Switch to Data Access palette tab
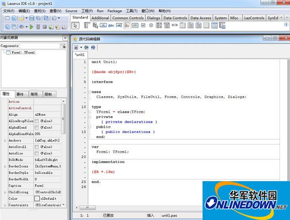Viewport: 290px width, 220px height. click(x=201, y=18)
